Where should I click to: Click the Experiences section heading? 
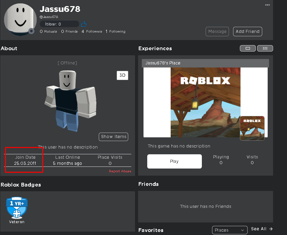[x=155, y=48]
